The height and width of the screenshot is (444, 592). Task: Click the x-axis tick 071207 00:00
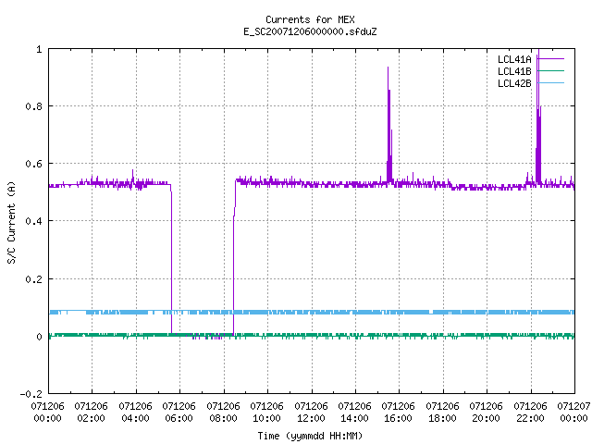point(573,413)
